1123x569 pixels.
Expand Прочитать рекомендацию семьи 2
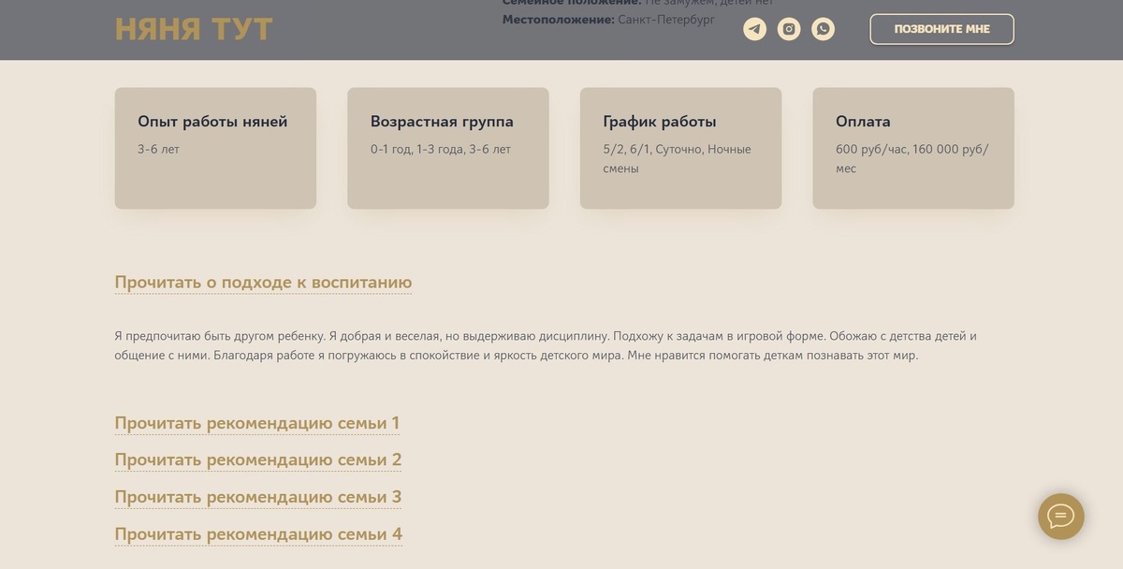(x=257, y=460)
